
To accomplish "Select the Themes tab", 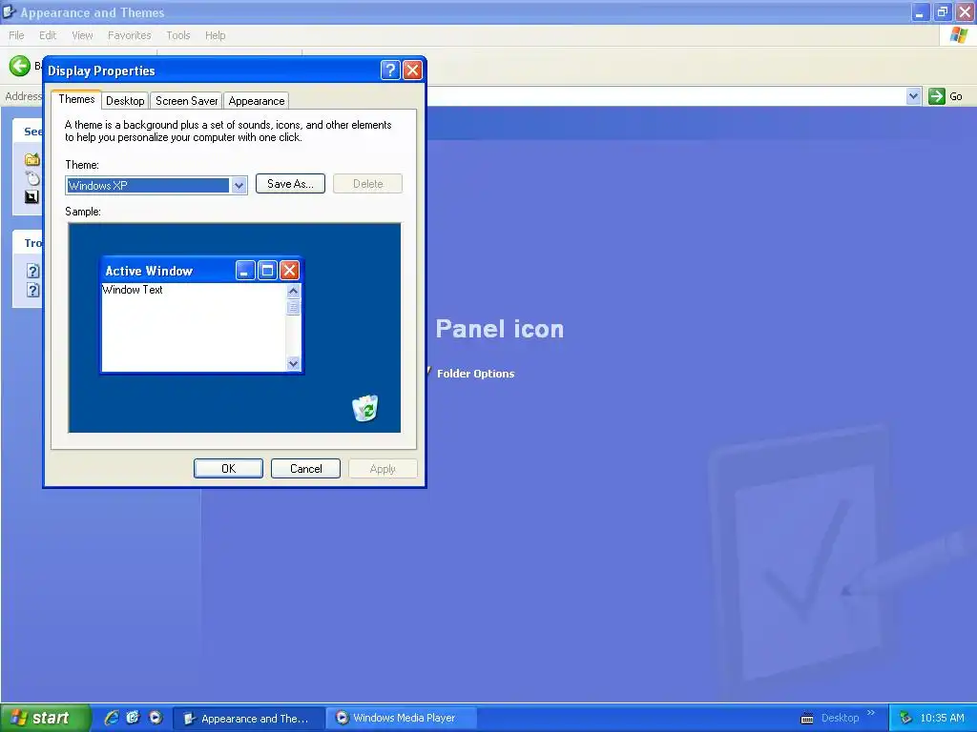I will [x=76, y=99].
